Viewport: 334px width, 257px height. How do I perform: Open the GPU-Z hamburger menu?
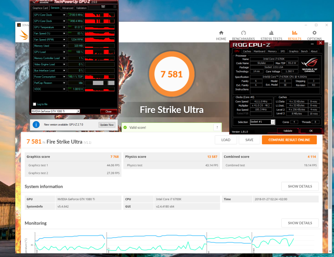point(115,7)
